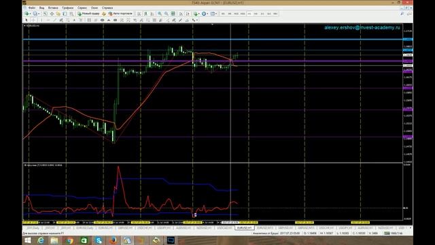Viewport: 435px width, 245px height.
Task: Open the dropdown arrow beside New Chart icon
Action: pyautogui.click(x=30, y=14)
